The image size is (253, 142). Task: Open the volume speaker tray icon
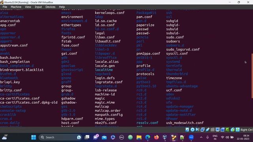tap(227, 137)
